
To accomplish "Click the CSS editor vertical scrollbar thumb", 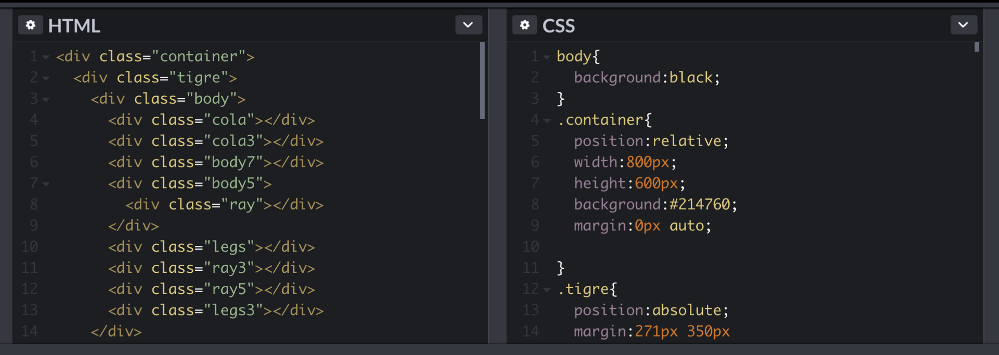I will click(977, 47).
